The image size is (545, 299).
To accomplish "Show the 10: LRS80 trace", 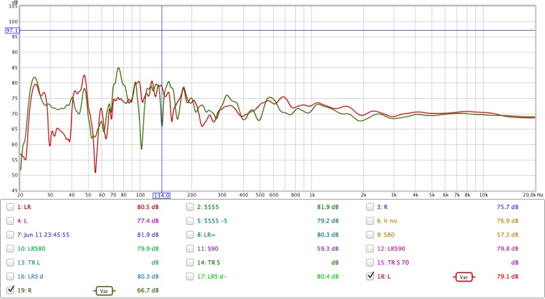I will click(10, 249).
